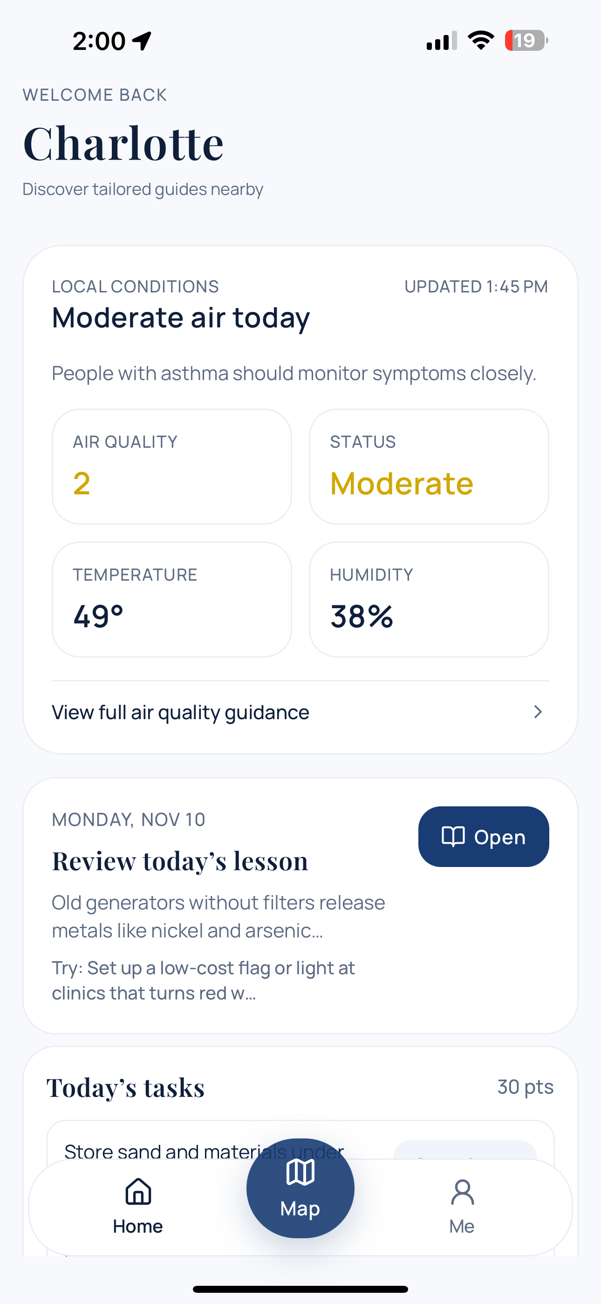This screenshot has width=601, height=1304.
Task: Select the Moderate status card
Action: click(x=429, y=466)
